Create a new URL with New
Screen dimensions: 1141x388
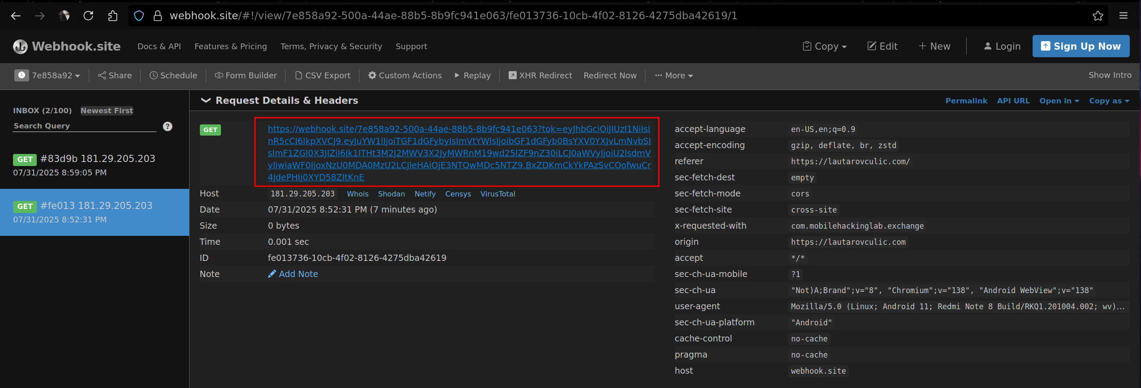click(934, 46)
